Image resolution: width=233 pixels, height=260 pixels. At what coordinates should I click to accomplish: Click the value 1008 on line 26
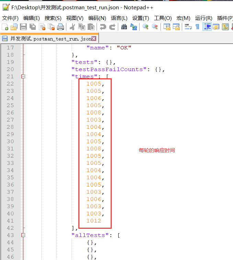coord(93,112)
